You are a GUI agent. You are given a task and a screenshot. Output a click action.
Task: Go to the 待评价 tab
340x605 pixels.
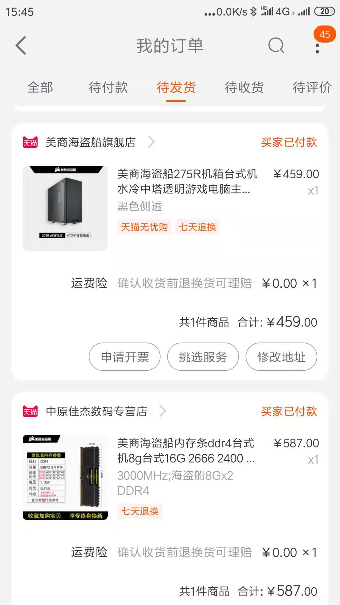click(x=312, y=87)
